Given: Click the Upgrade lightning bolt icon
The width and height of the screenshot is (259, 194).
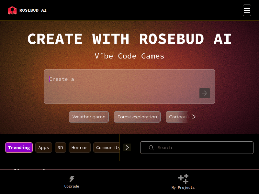Looking at the screenshot, I should coord(72,179).
